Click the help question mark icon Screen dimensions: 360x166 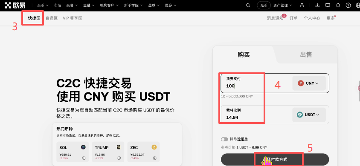[x=348, y=5]
